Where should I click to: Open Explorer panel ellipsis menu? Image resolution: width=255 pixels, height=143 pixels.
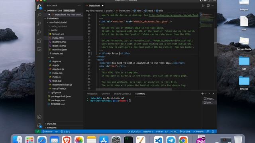[79, 6]
